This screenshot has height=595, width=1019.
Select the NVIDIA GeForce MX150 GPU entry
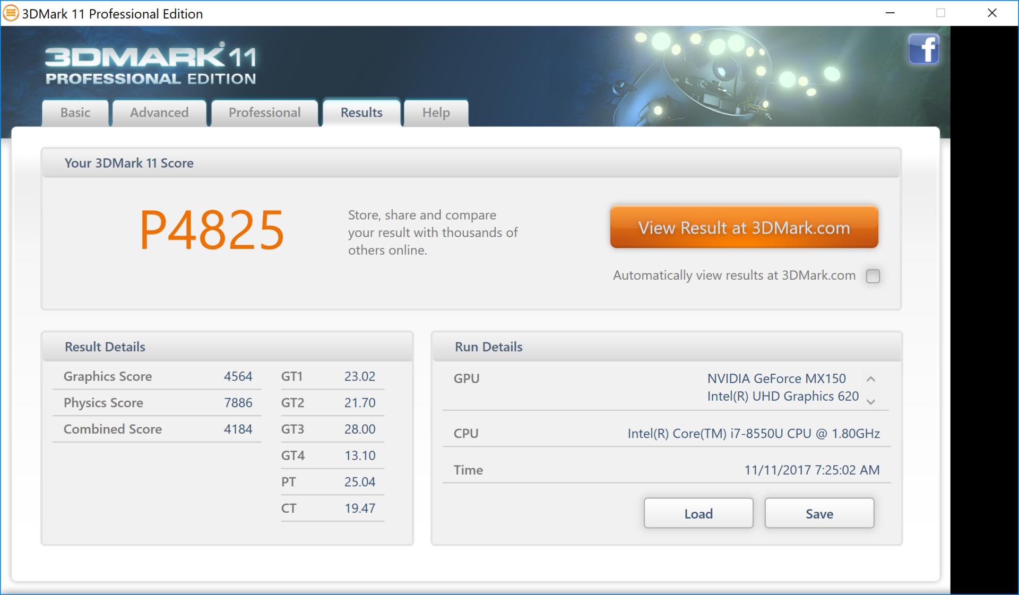coord(776,378)
